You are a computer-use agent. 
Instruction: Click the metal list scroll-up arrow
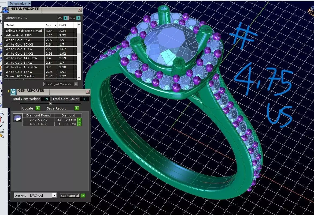coord(79,25)
